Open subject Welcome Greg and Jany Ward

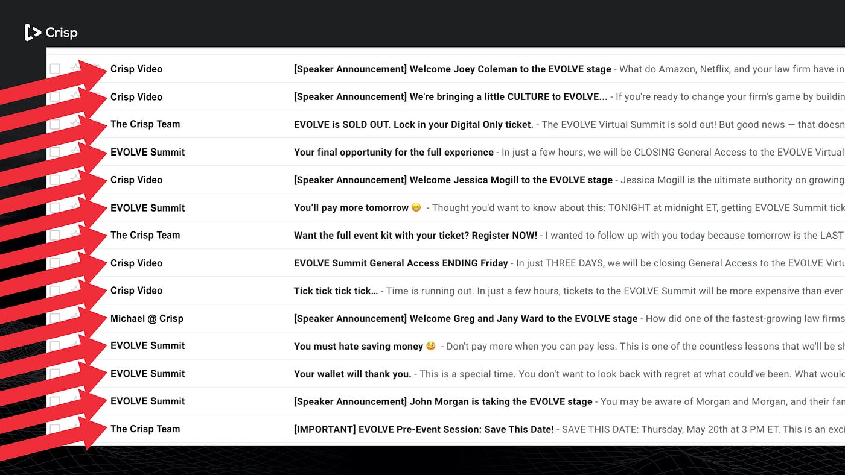point(466,319)
